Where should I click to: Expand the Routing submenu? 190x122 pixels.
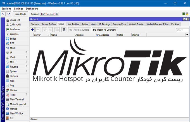tap(17, 67)
